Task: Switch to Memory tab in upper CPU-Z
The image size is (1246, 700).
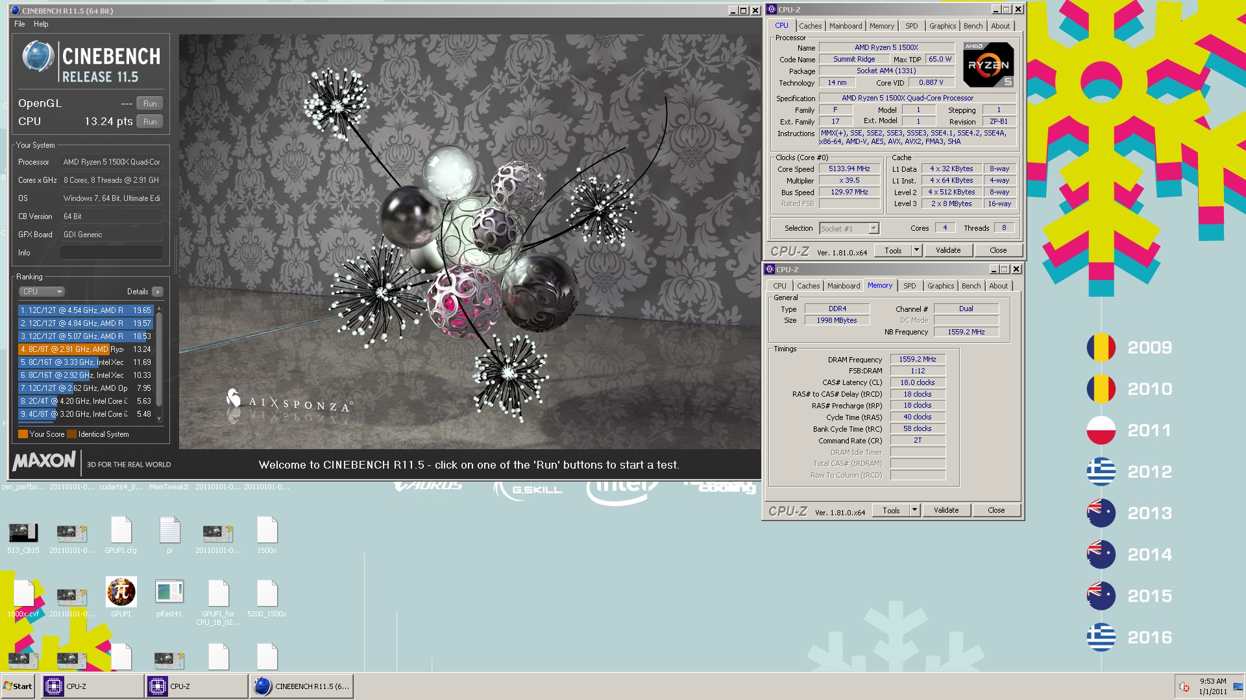Action: [x=882, y=26]
